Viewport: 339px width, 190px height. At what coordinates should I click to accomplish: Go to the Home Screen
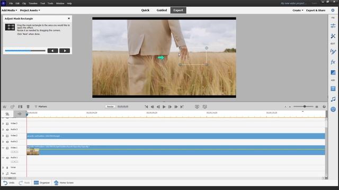point(64,183)
